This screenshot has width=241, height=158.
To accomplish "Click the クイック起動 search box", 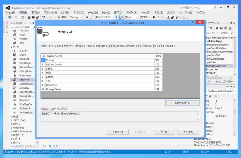I will [x=197, y=8].
